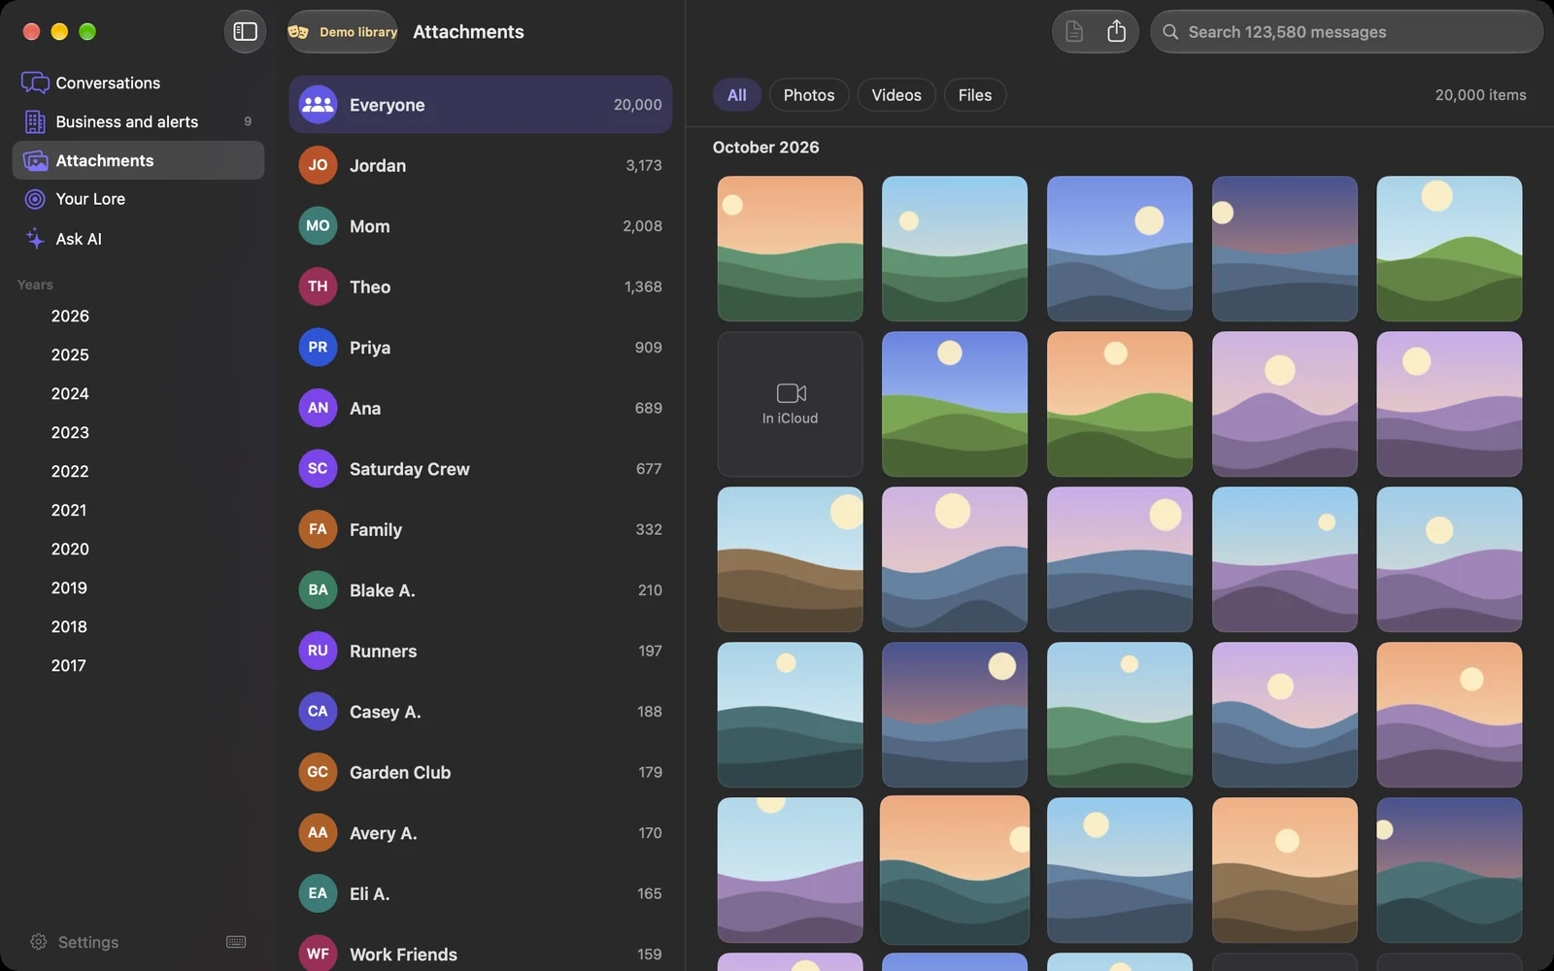1554x971 pixels.
Task: Click the Demo library badge
Action: pyautogui.click(x=343, y=32)
